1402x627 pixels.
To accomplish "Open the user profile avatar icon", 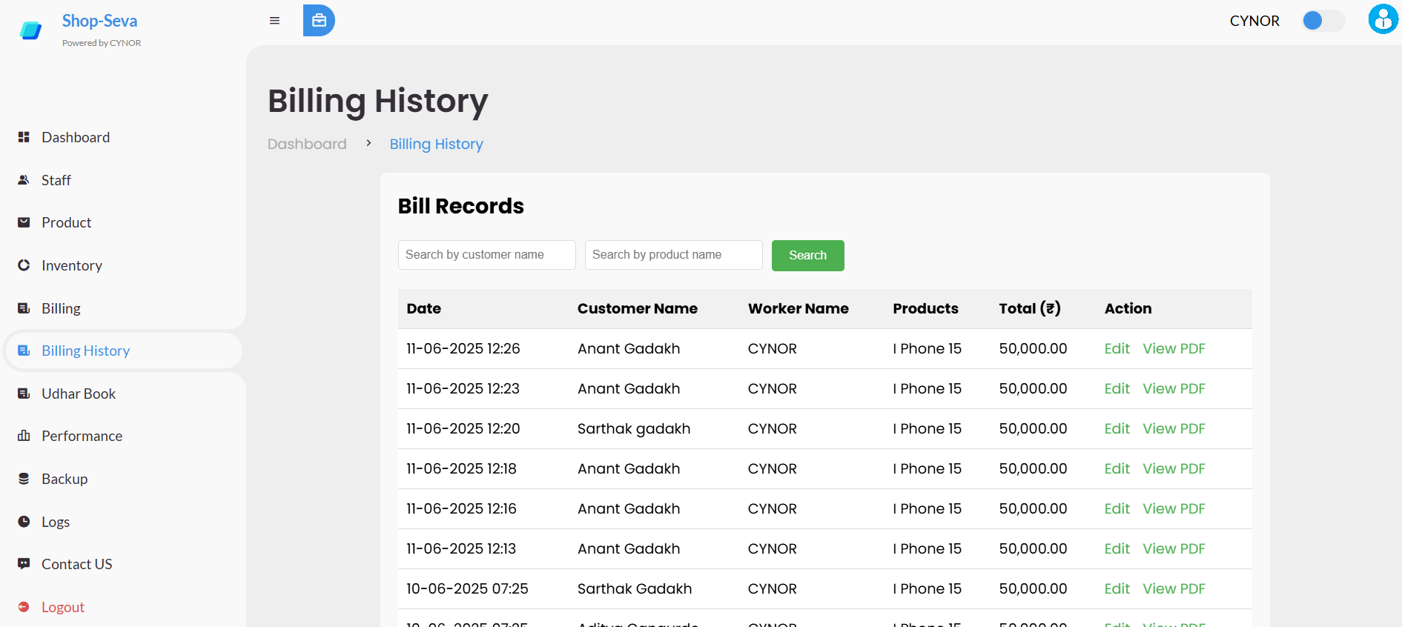I will coord(1383,20).
